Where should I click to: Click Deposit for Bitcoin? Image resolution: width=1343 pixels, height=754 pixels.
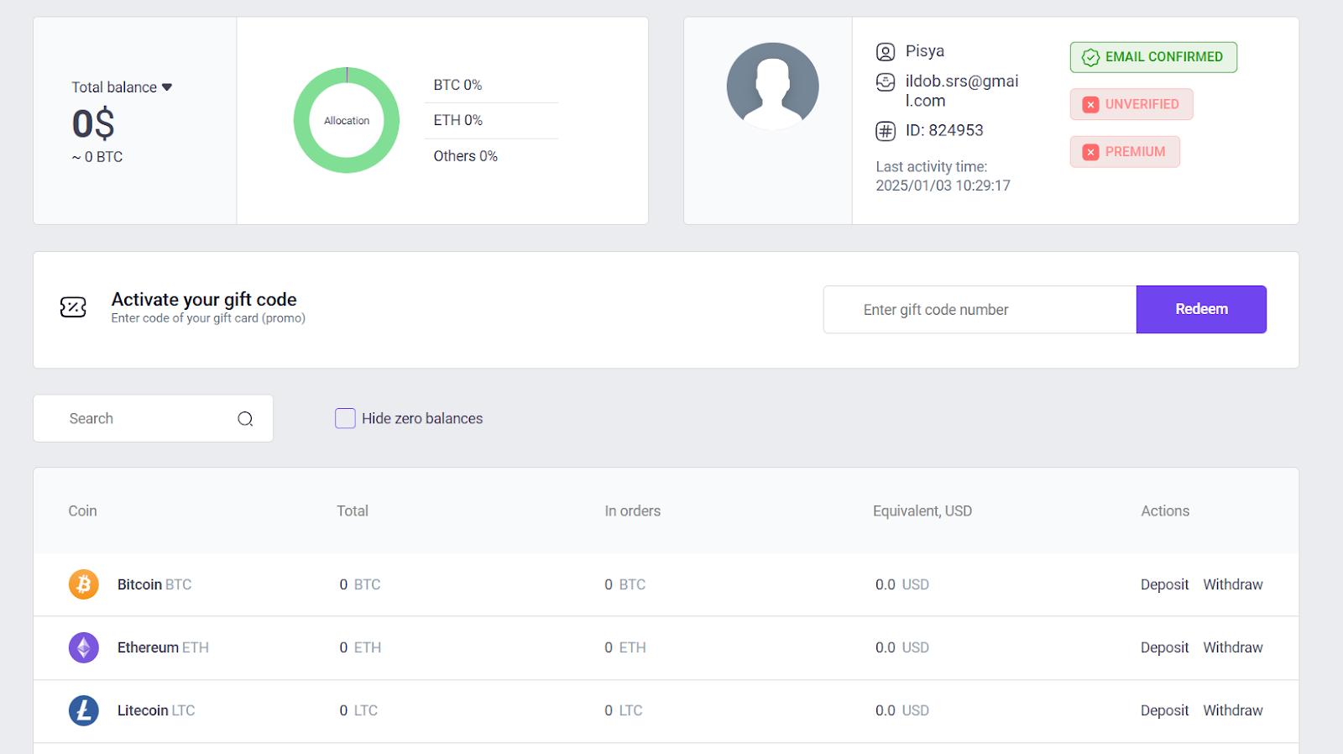[x=1164, y=584]
